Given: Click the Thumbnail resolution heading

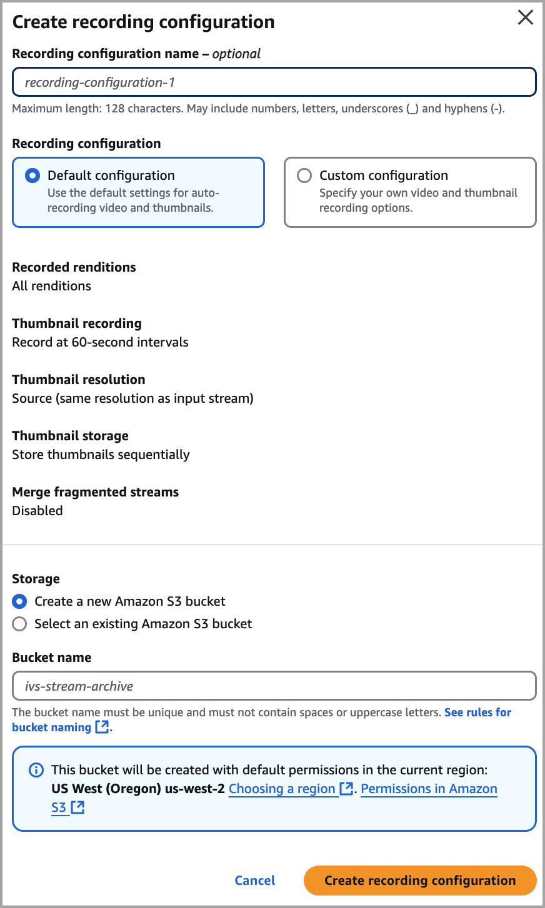Looking at the screenshot, I should (79, 380).
